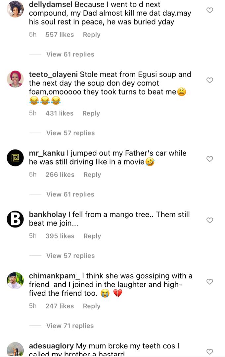Tap mr_kanku's black logo avatar
This screenshot has width=225, height=357.
pyautogui.click(x=15, y=158)
